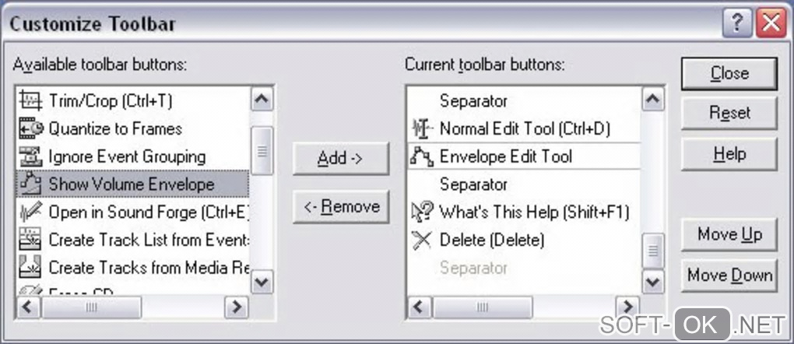Click the Move Down button
Image resolution: width=794 pixels, height=344 pixels.
pos(729,276)
